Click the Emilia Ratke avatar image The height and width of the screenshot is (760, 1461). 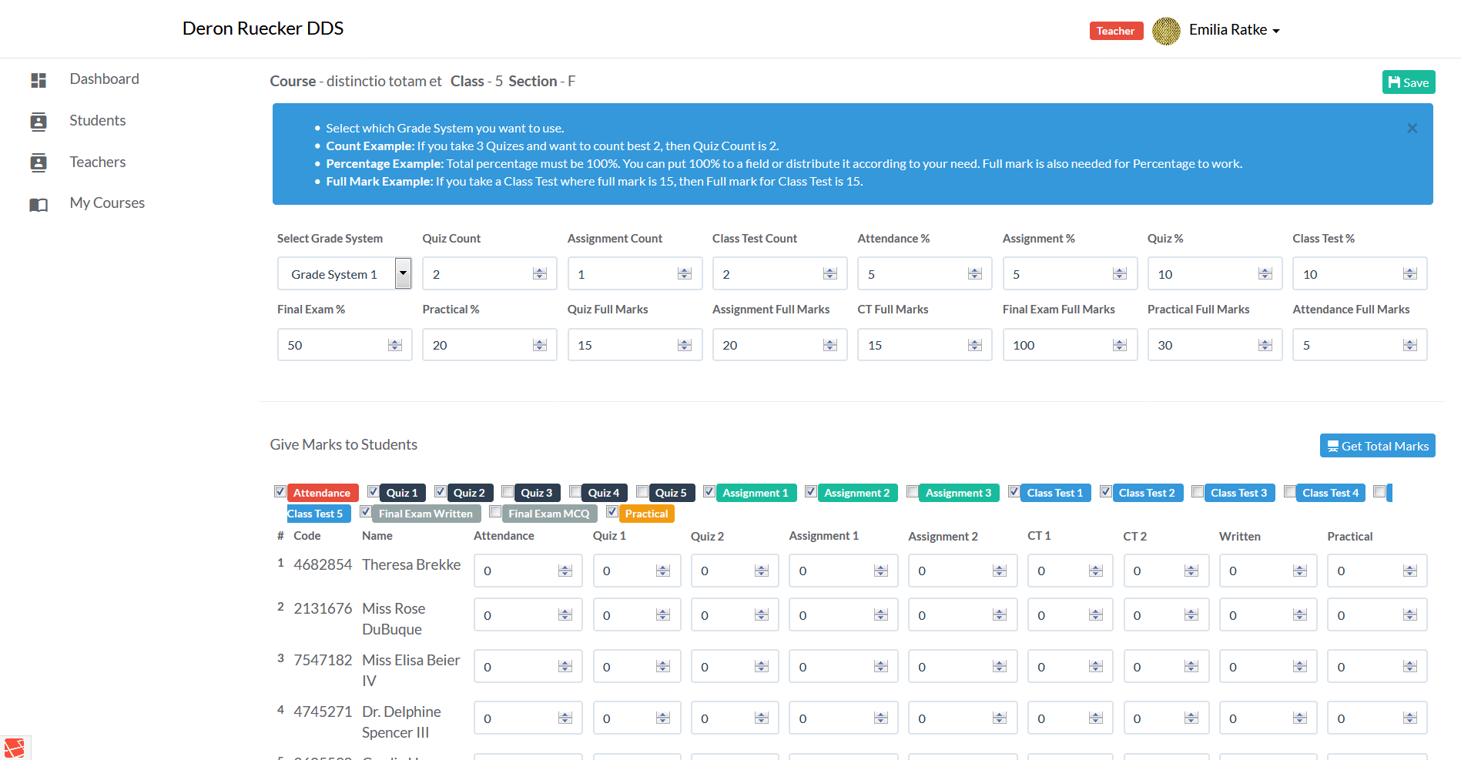coord(1166,31)
